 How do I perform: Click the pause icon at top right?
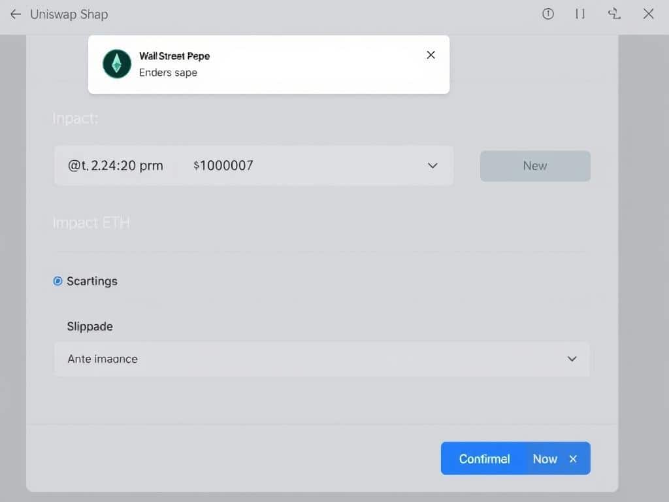tap(579, 14)
